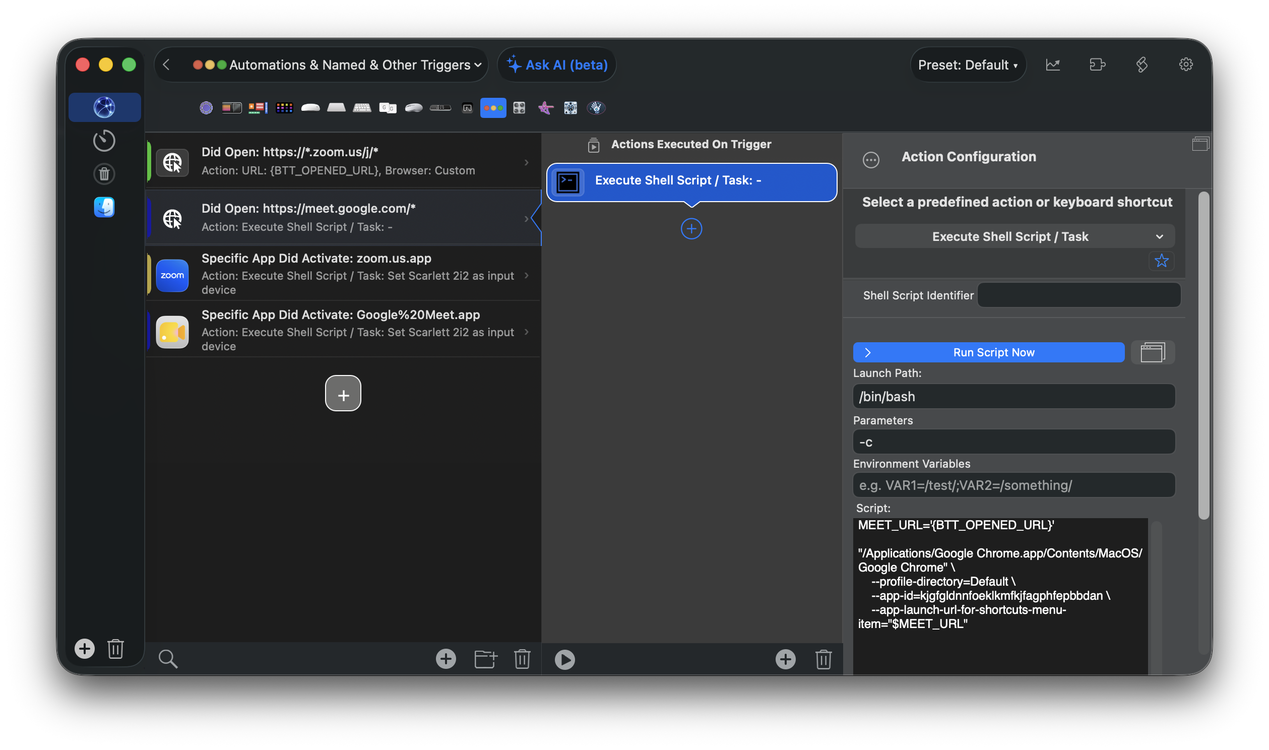The width and height of the screenshot is (1269, 750).
Task: Click the Action Configuration panel scrollbar
Action: (x=1203, y=355)
